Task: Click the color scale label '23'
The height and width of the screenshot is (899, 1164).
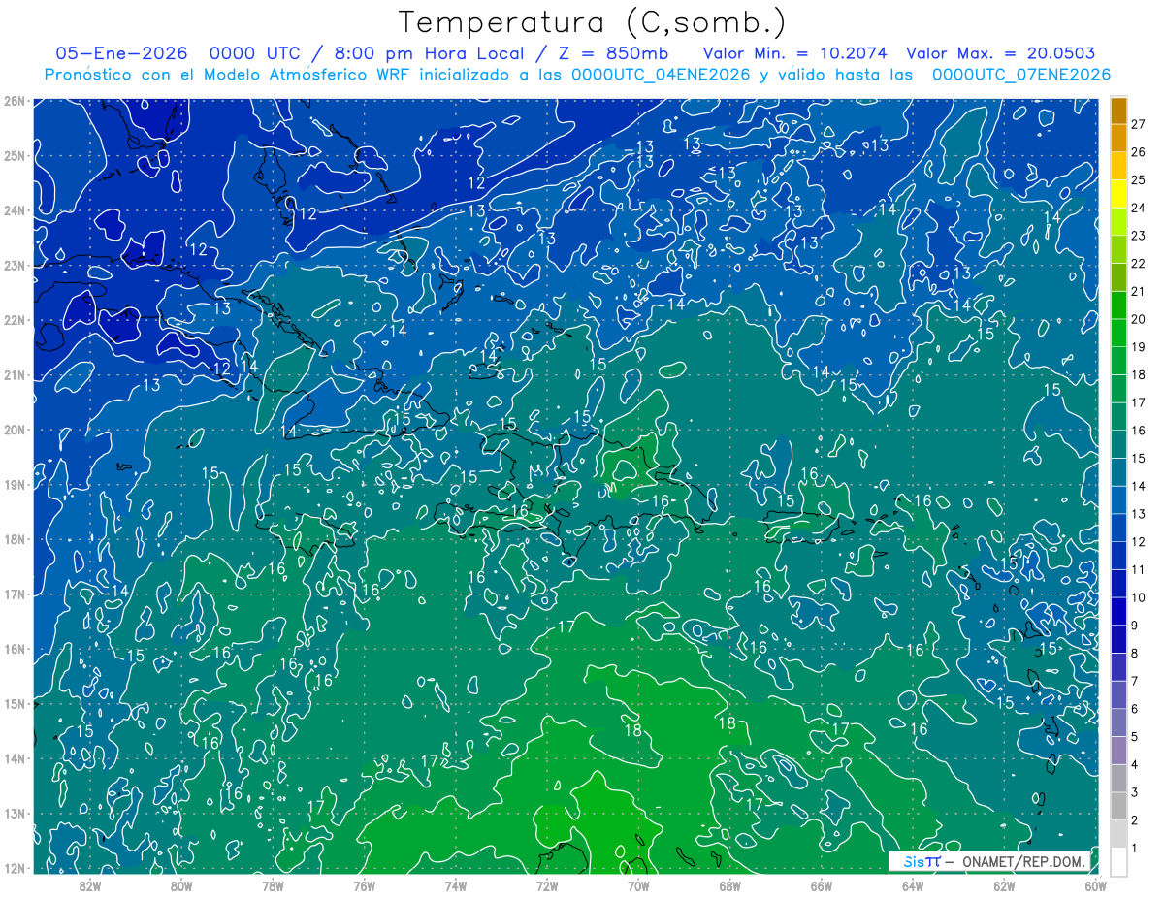Action: point(1138,236)
